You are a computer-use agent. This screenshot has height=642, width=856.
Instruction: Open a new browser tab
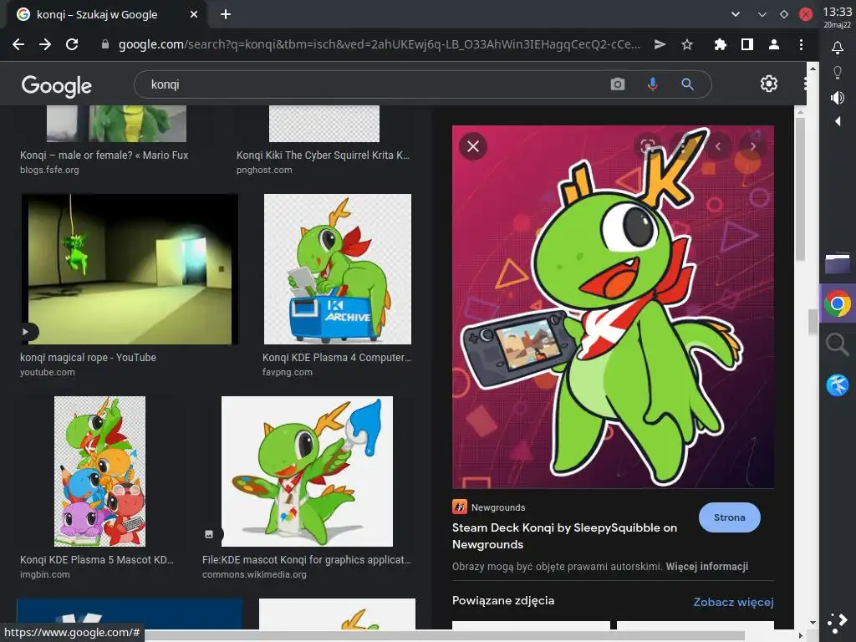(x=226, y=15)
